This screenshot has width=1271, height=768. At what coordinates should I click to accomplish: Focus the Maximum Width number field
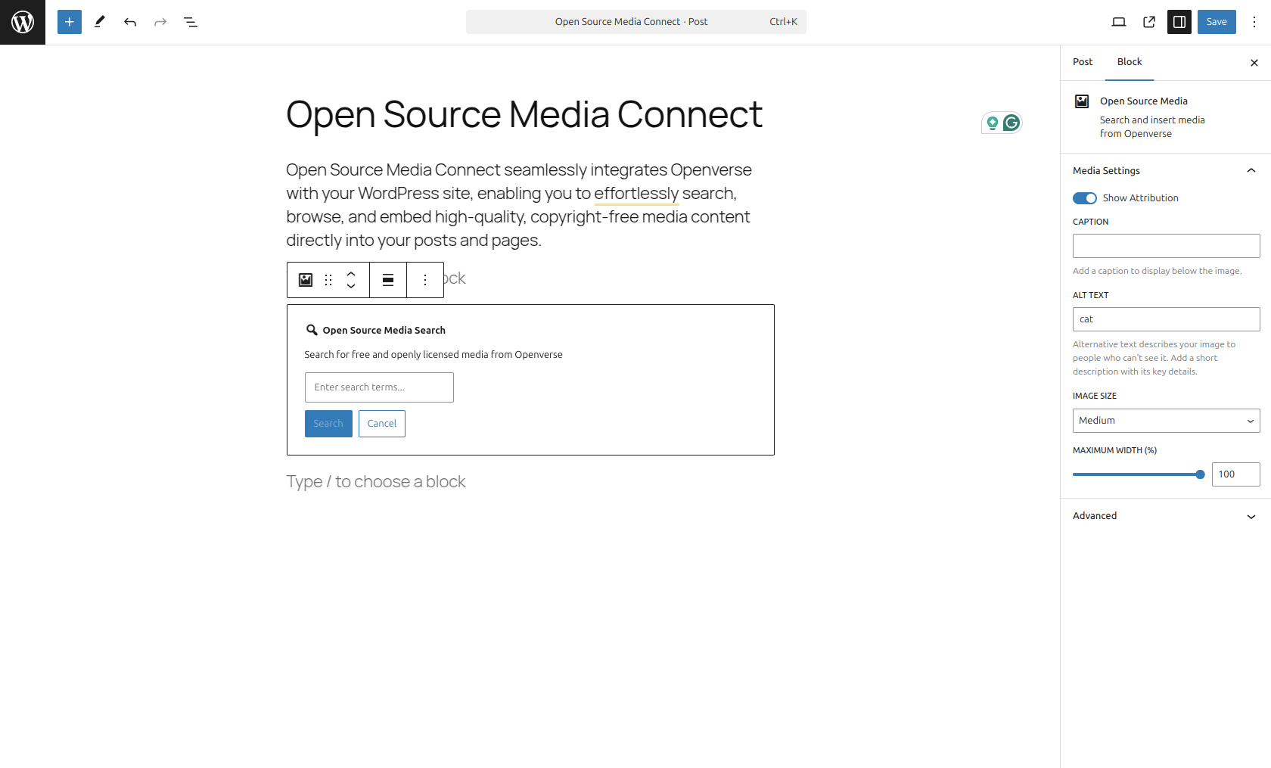pyautogui.click(x=1236, y=474)
